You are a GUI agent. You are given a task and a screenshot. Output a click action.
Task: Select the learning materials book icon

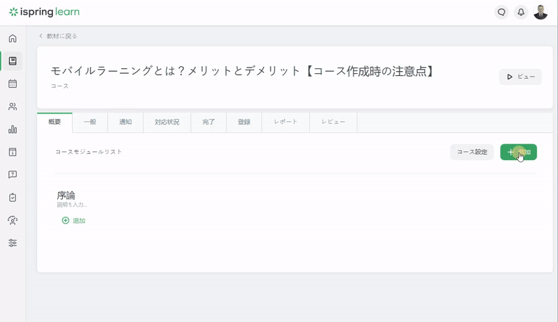point(13,61)
